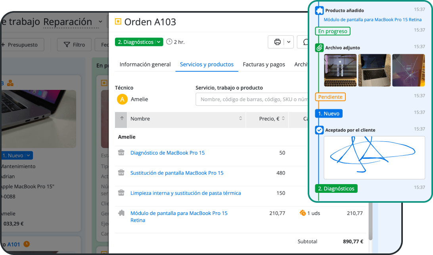Screen dimensions: 433x255
Task: Click briefcase icon next to Limpieza interna
Action: [x=121, y=193]
